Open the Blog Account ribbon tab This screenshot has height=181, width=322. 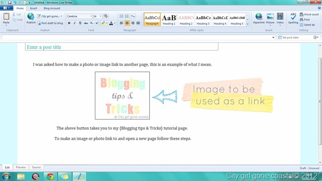pyautogui.click(x=52, y=8)
